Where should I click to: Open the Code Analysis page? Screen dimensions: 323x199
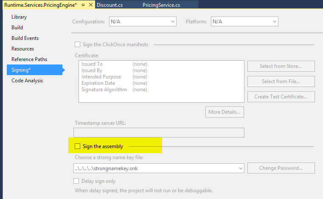(27, 81)
